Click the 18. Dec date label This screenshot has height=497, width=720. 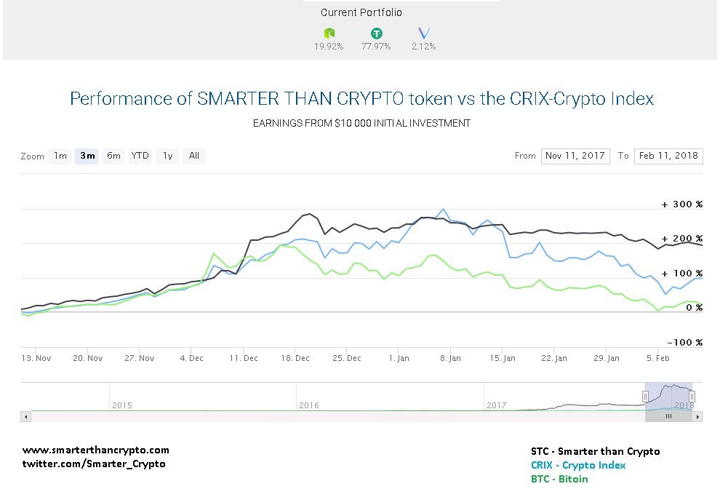(x=295, y=358)
